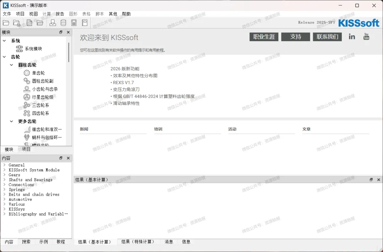Click the 职业生涯 button
Image resolution: width=383 pixels, height=252 pixels.
pos(264,37)
